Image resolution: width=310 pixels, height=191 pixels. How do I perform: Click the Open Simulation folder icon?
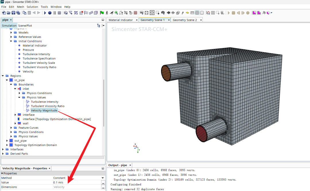(9, 13)
